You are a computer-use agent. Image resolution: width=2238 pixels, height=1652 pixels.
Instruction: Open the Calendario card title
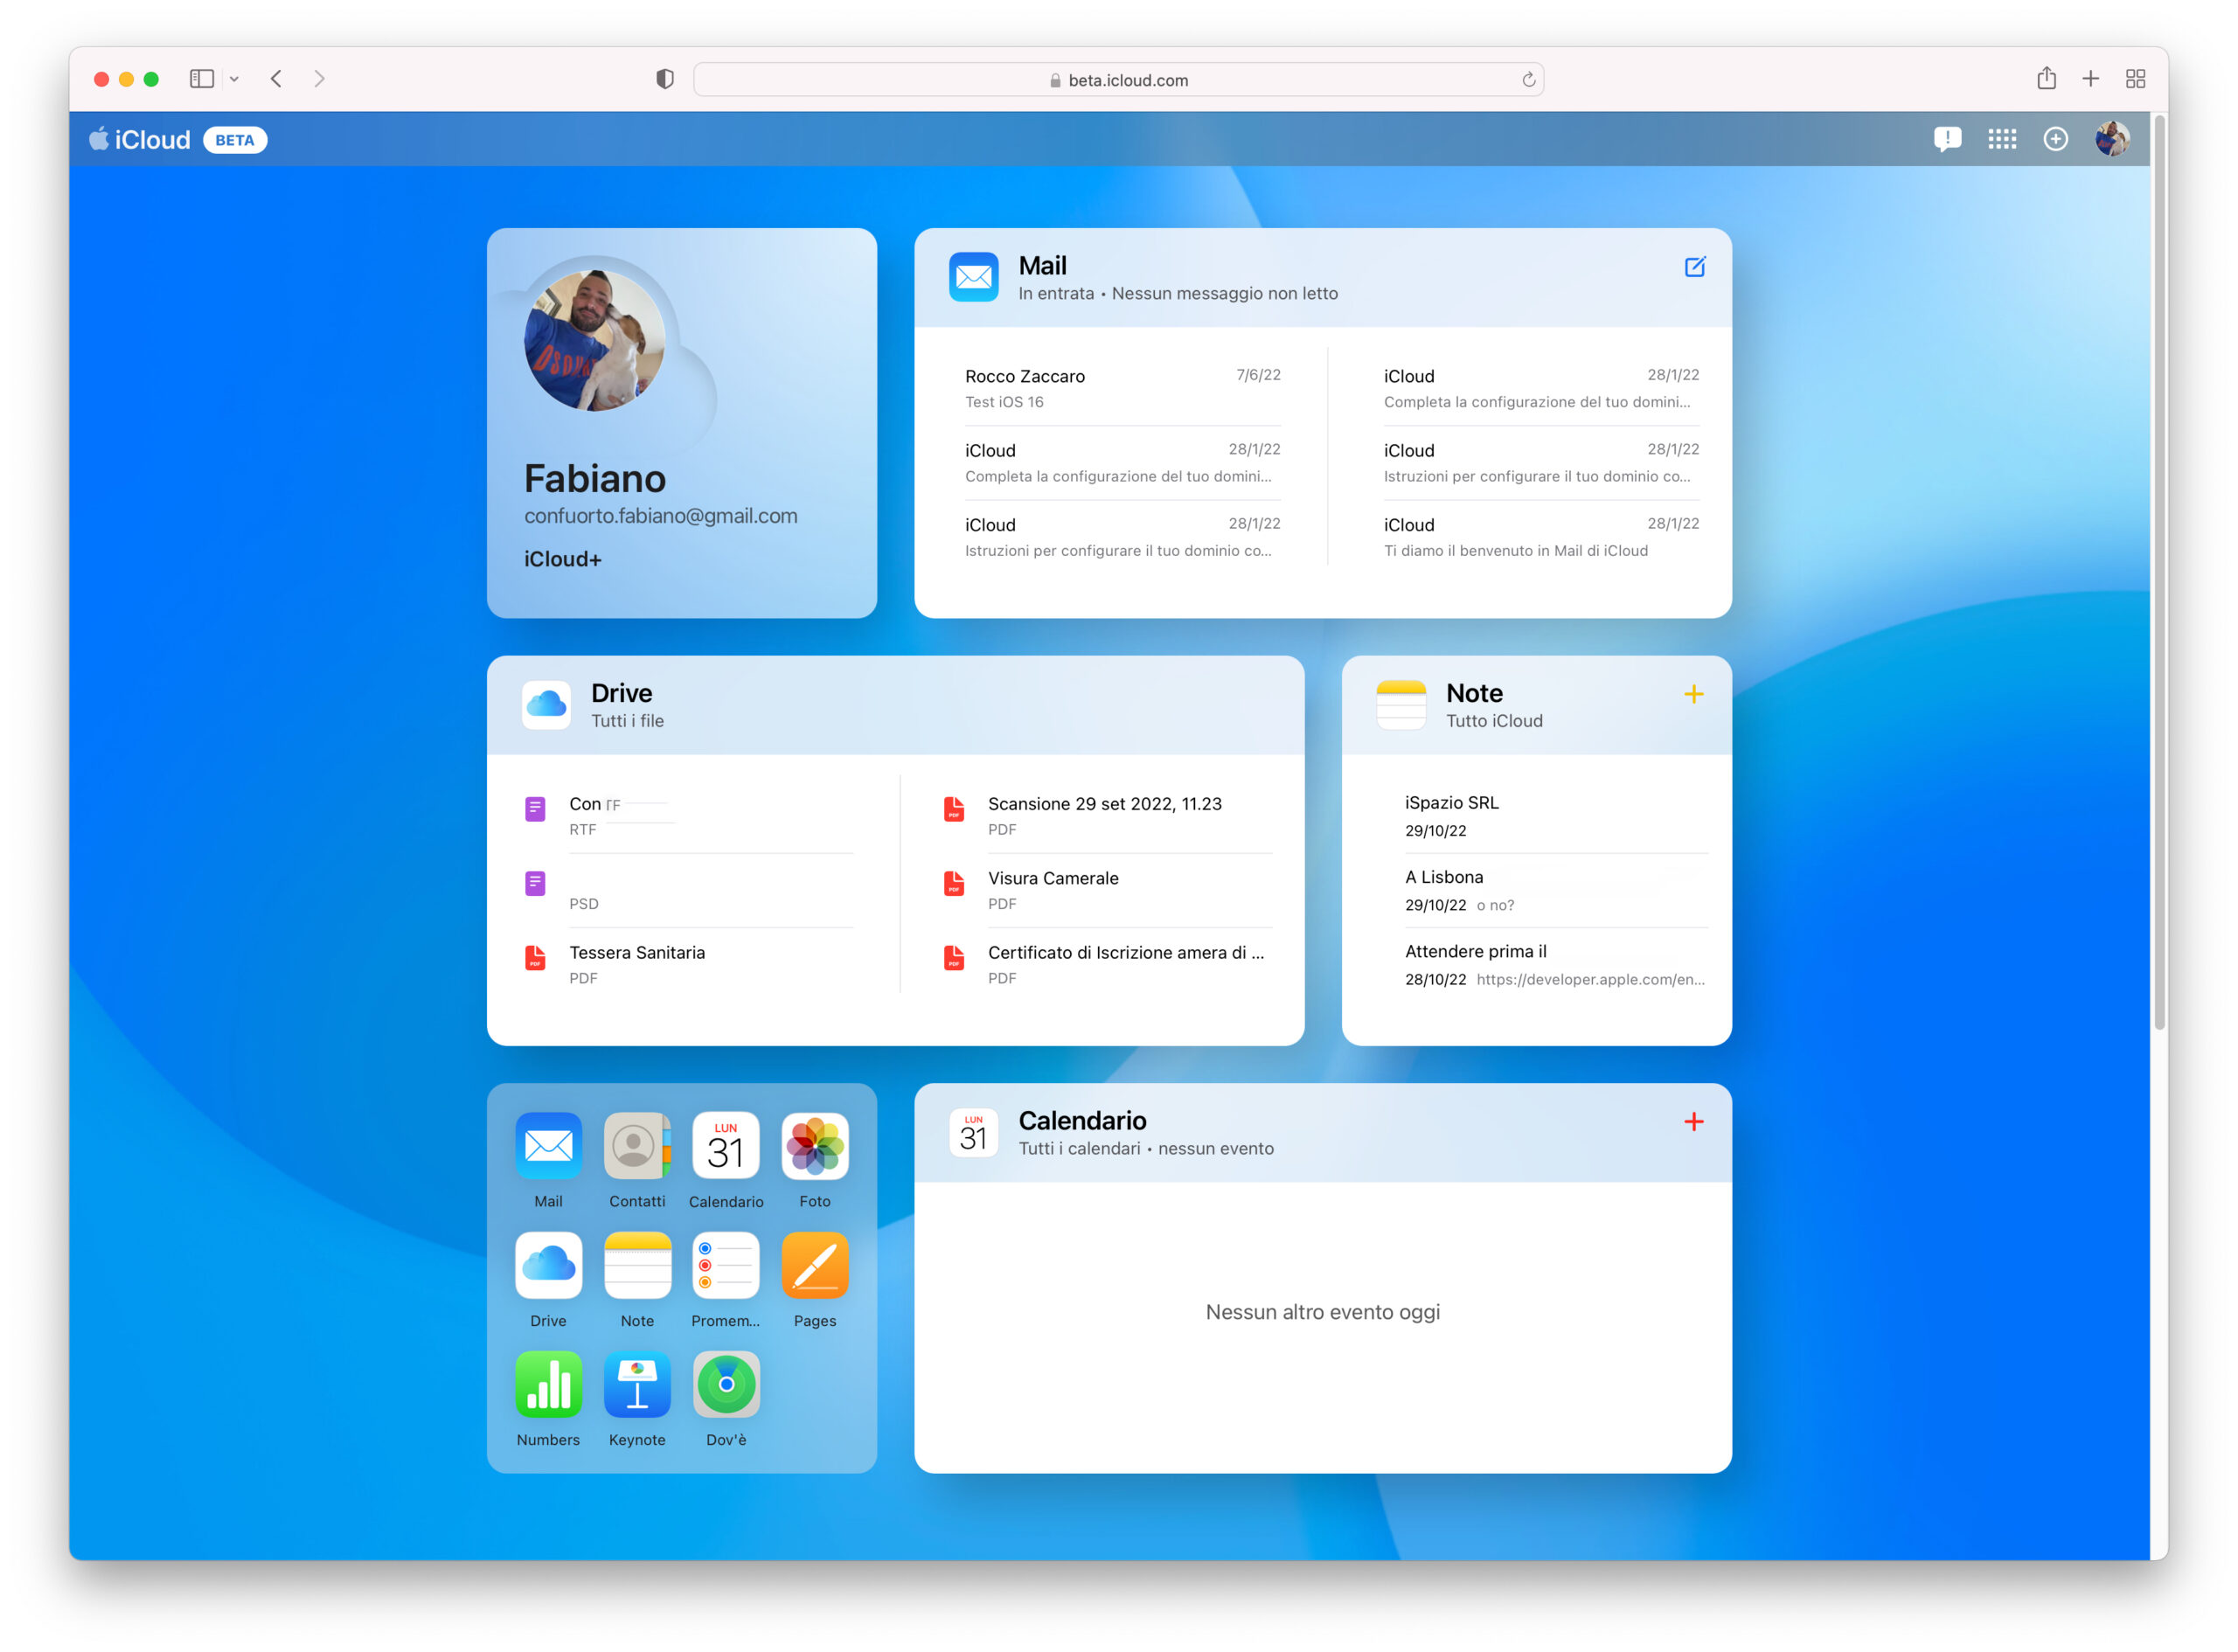(x=1082, y=1121)
